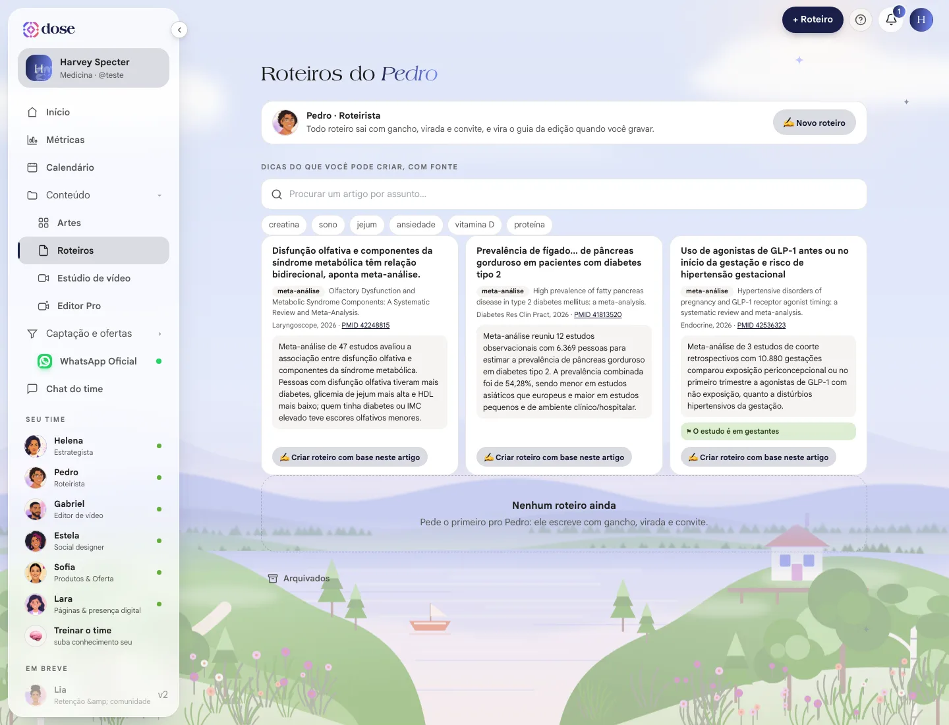The height and width of the screenshot is (725, 949).
Task: Expand the Conteúdo section arrow
Action: (159, 195)
